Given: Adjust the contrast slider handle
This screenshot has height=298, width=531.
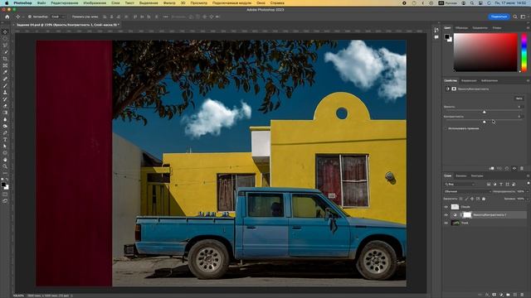Looking at the screenshot, I should click(484, 122).
